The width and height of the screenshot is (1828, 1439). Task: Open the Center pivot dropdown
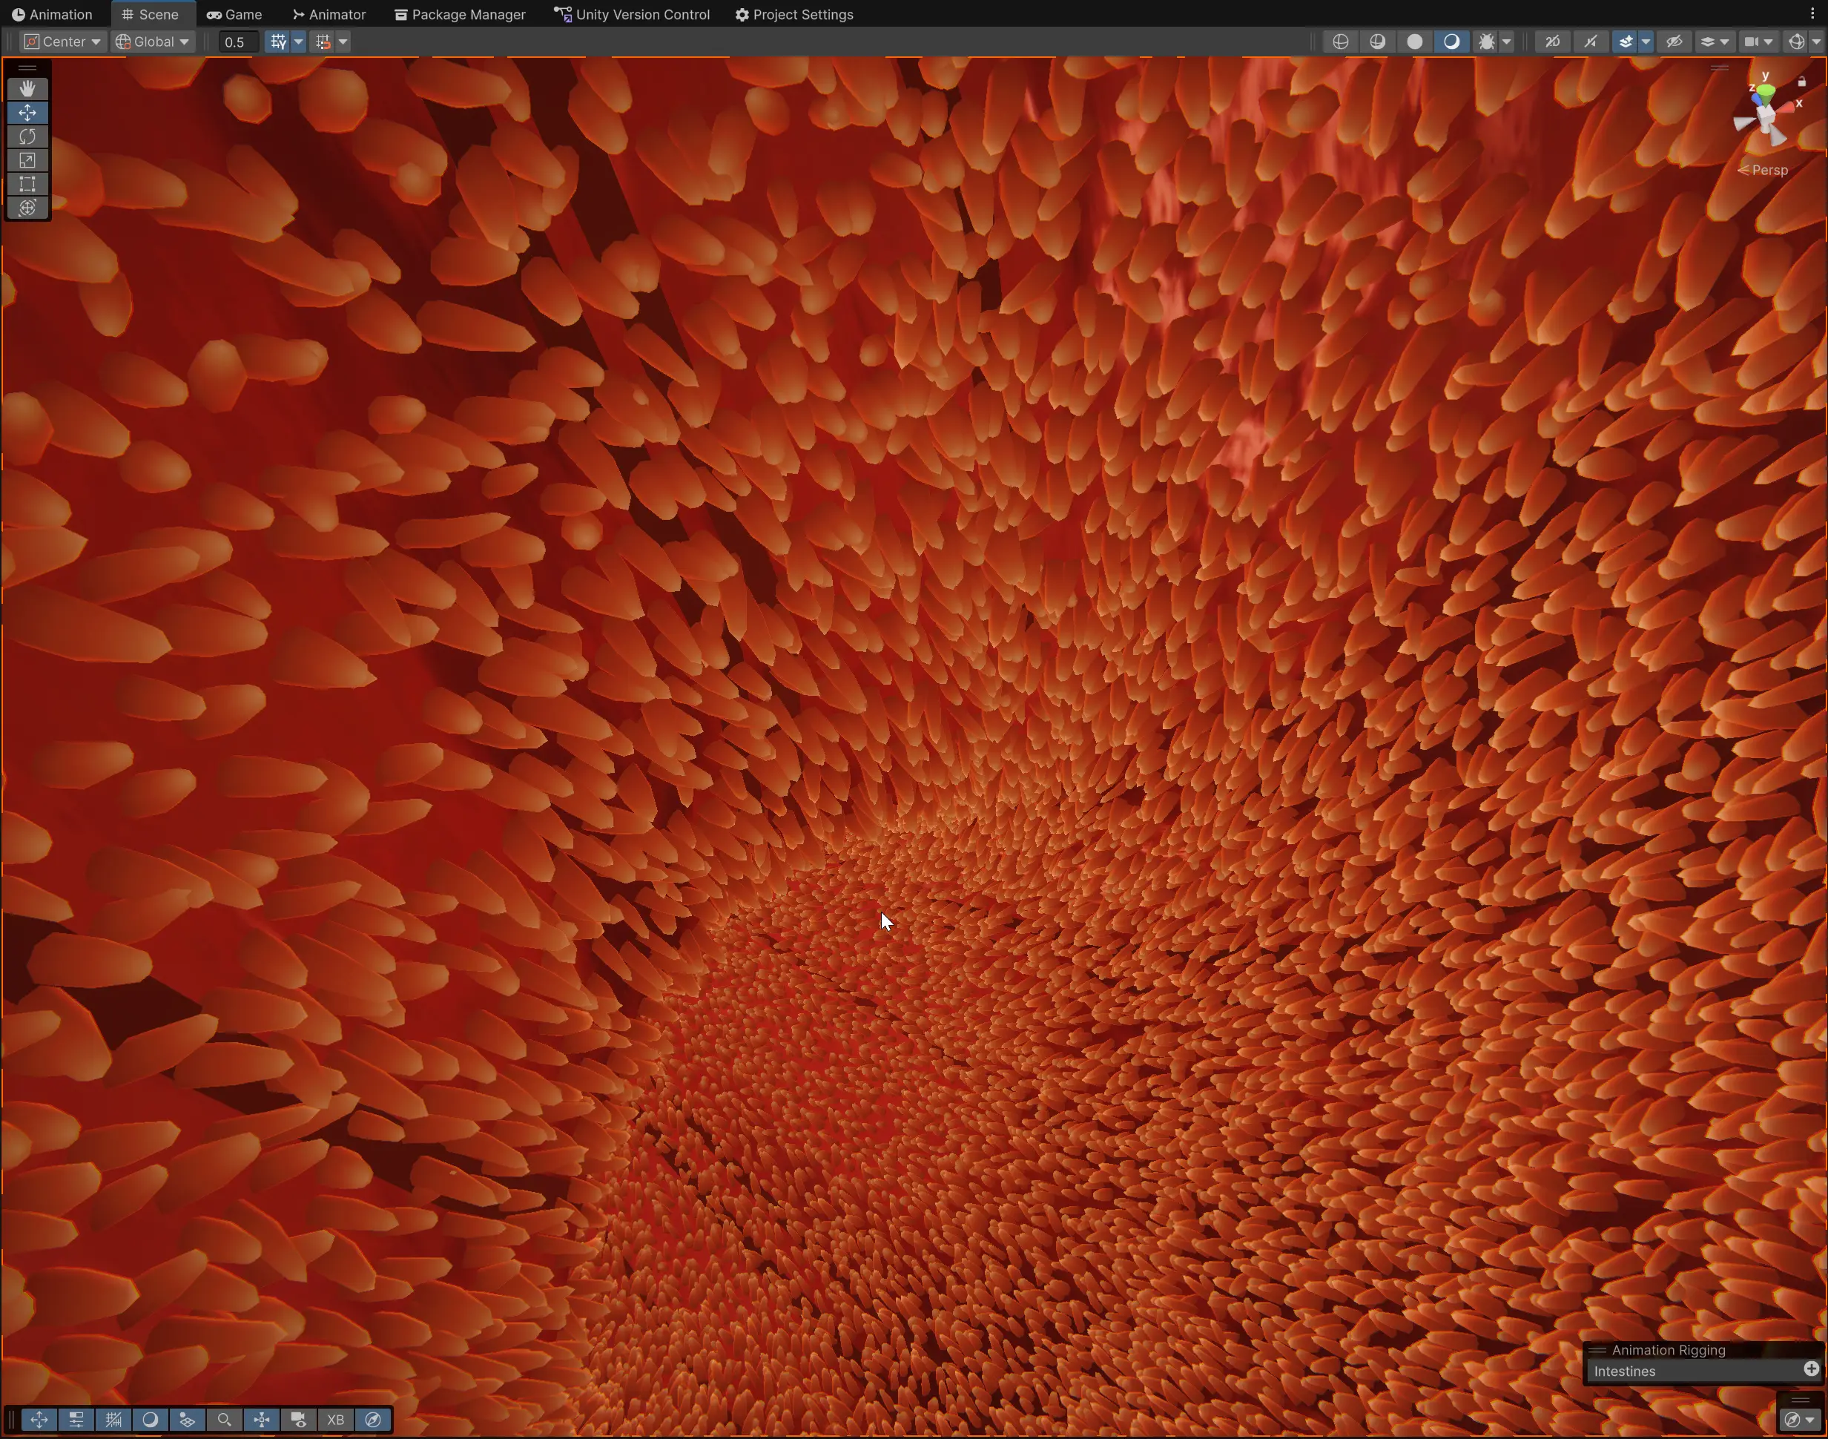62,42
